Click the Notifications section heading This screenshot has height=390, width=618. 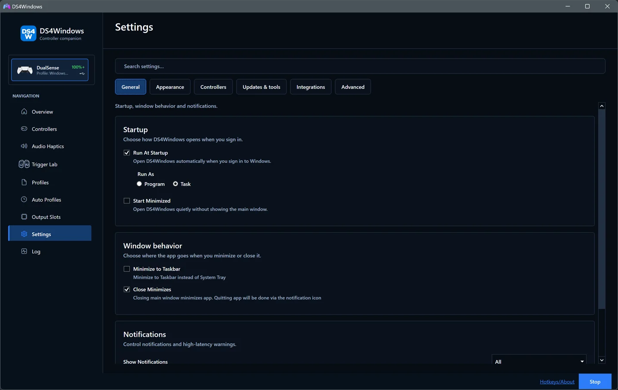pyautogui.click(x=144, y=334)
